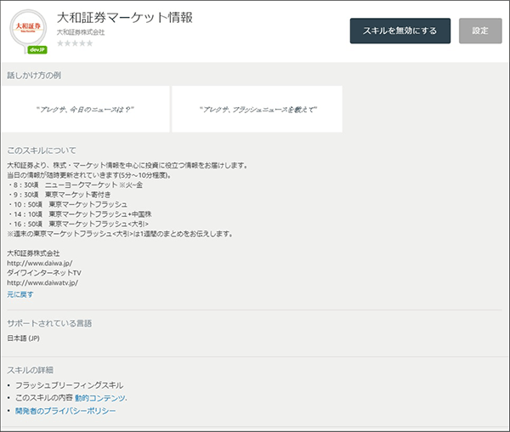Click the 日本語 (JP) language entry

point(24,338)
